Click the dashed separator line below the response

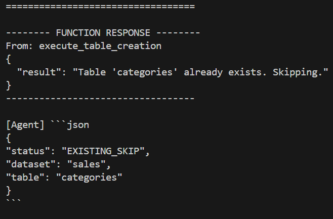(100, 98)
